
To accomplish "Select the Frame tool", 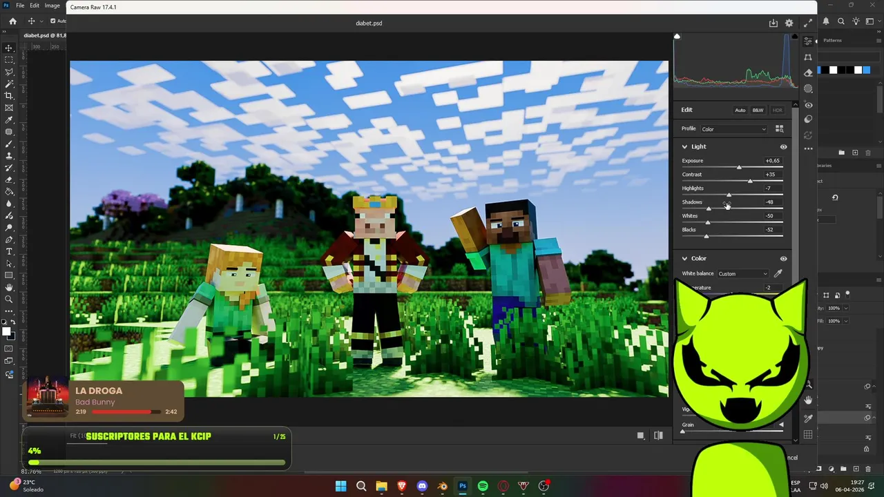I will click(9, 108).
